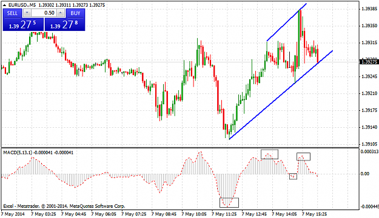
Task: Click the sell price 1.39 27 5 panel
Action: [23, 25]
